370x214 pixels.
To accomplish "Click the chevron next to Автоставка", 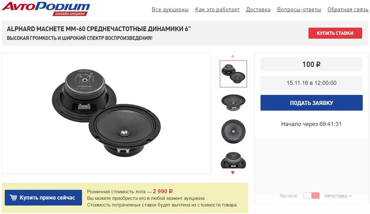I will (x=350, y=196).
